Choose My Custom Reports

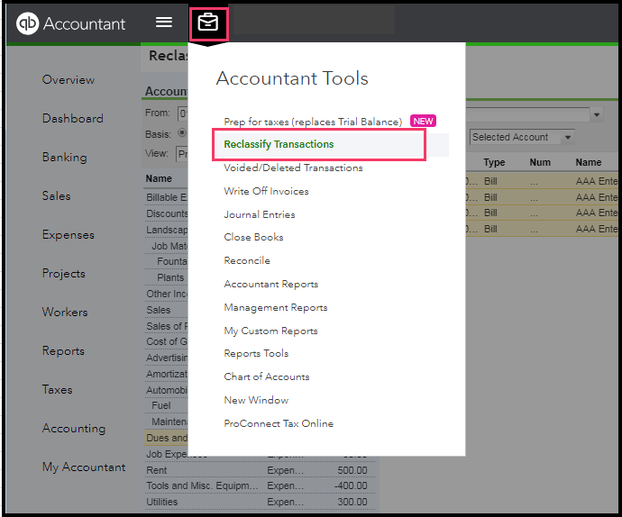tap(270, 331)
